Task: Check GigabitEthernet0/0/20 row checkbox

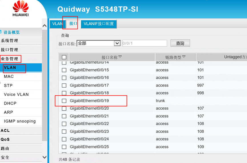Action: tap(64, 108)
